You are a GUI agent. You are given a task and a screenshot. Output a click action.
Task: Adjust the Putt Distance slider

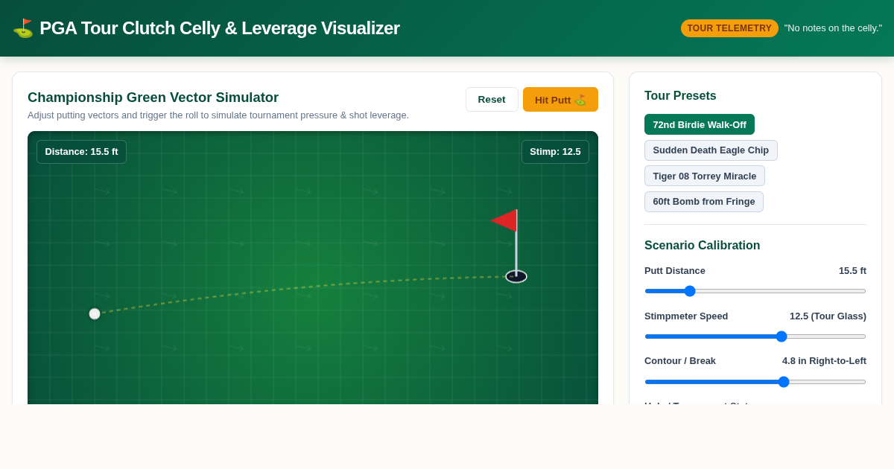coord(755,291)
